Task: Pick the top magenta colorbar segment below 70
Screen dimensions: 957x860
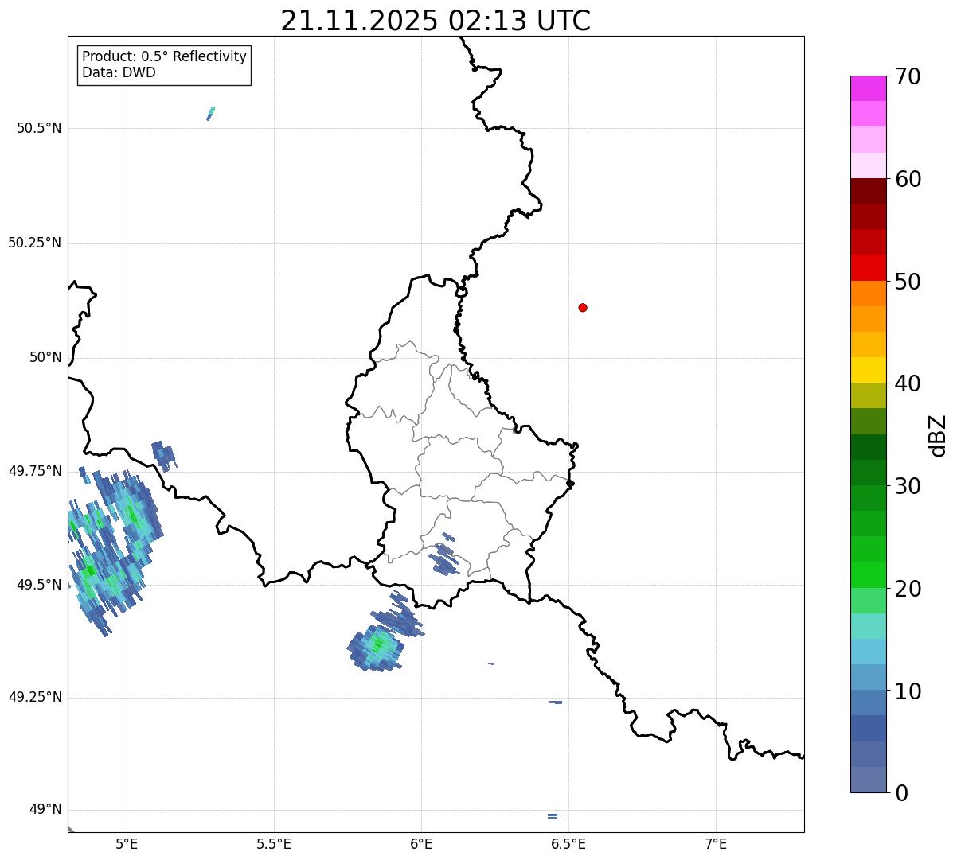Action: (x=868, y=88)
